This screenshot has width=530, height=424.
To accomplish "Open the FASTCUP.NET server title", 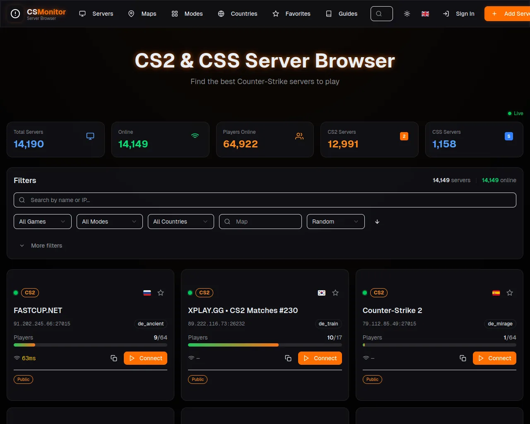I will [38, 311].
